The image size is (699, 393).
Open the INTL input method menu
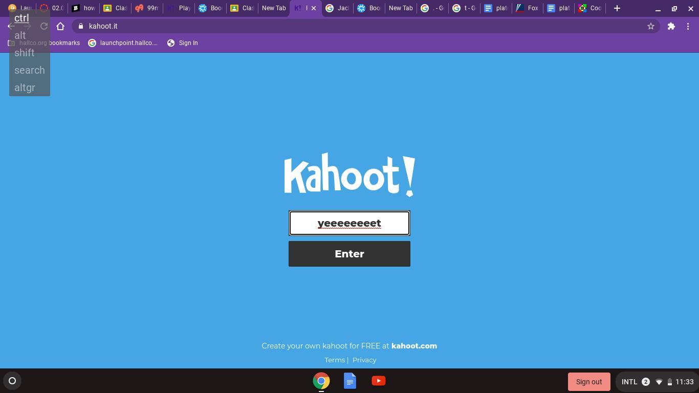click(629, 382)
